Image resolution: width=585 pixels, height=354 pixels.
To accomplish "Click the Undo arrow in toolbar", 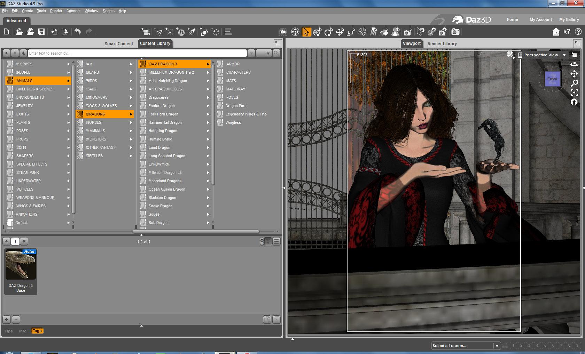I will click(78, 32).
